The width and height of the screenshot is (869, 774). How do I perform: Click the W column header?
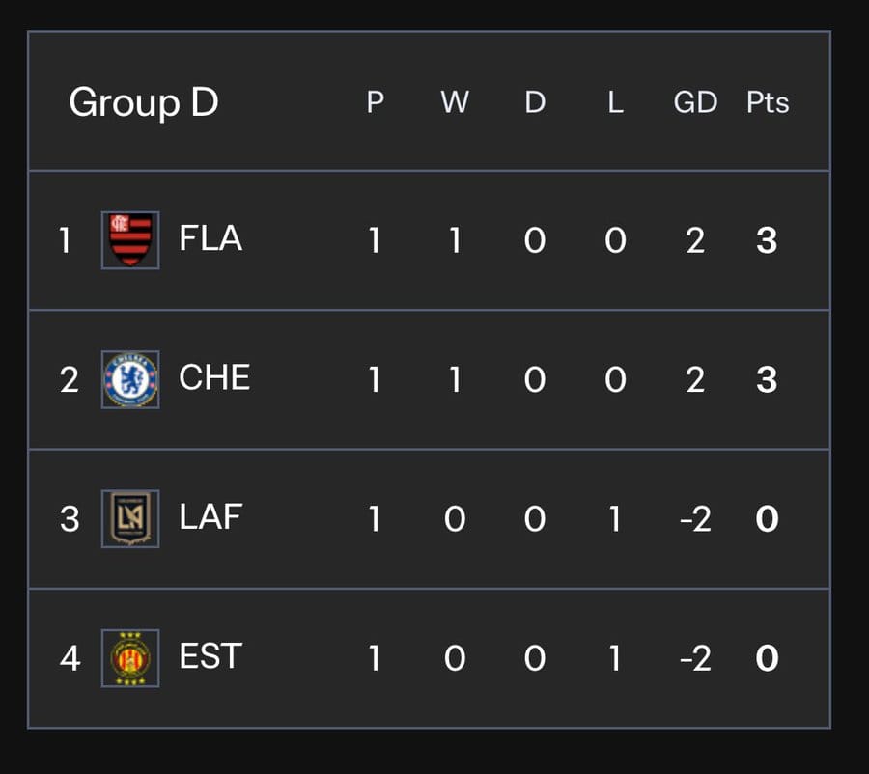455,102
